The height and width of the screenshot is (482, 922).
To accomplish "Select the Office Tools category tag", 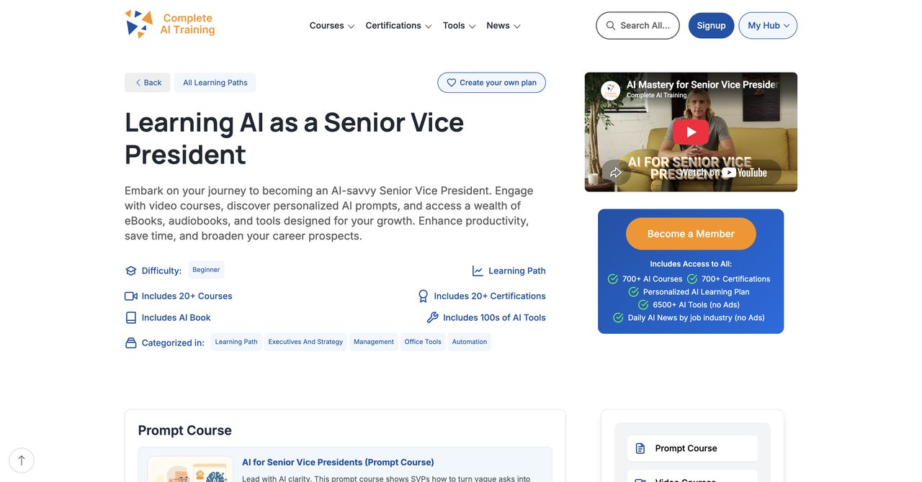I will point(423,342).
